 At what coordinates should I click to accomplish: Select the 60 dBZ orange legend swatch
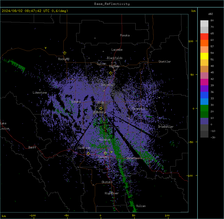tap(204, 43)
